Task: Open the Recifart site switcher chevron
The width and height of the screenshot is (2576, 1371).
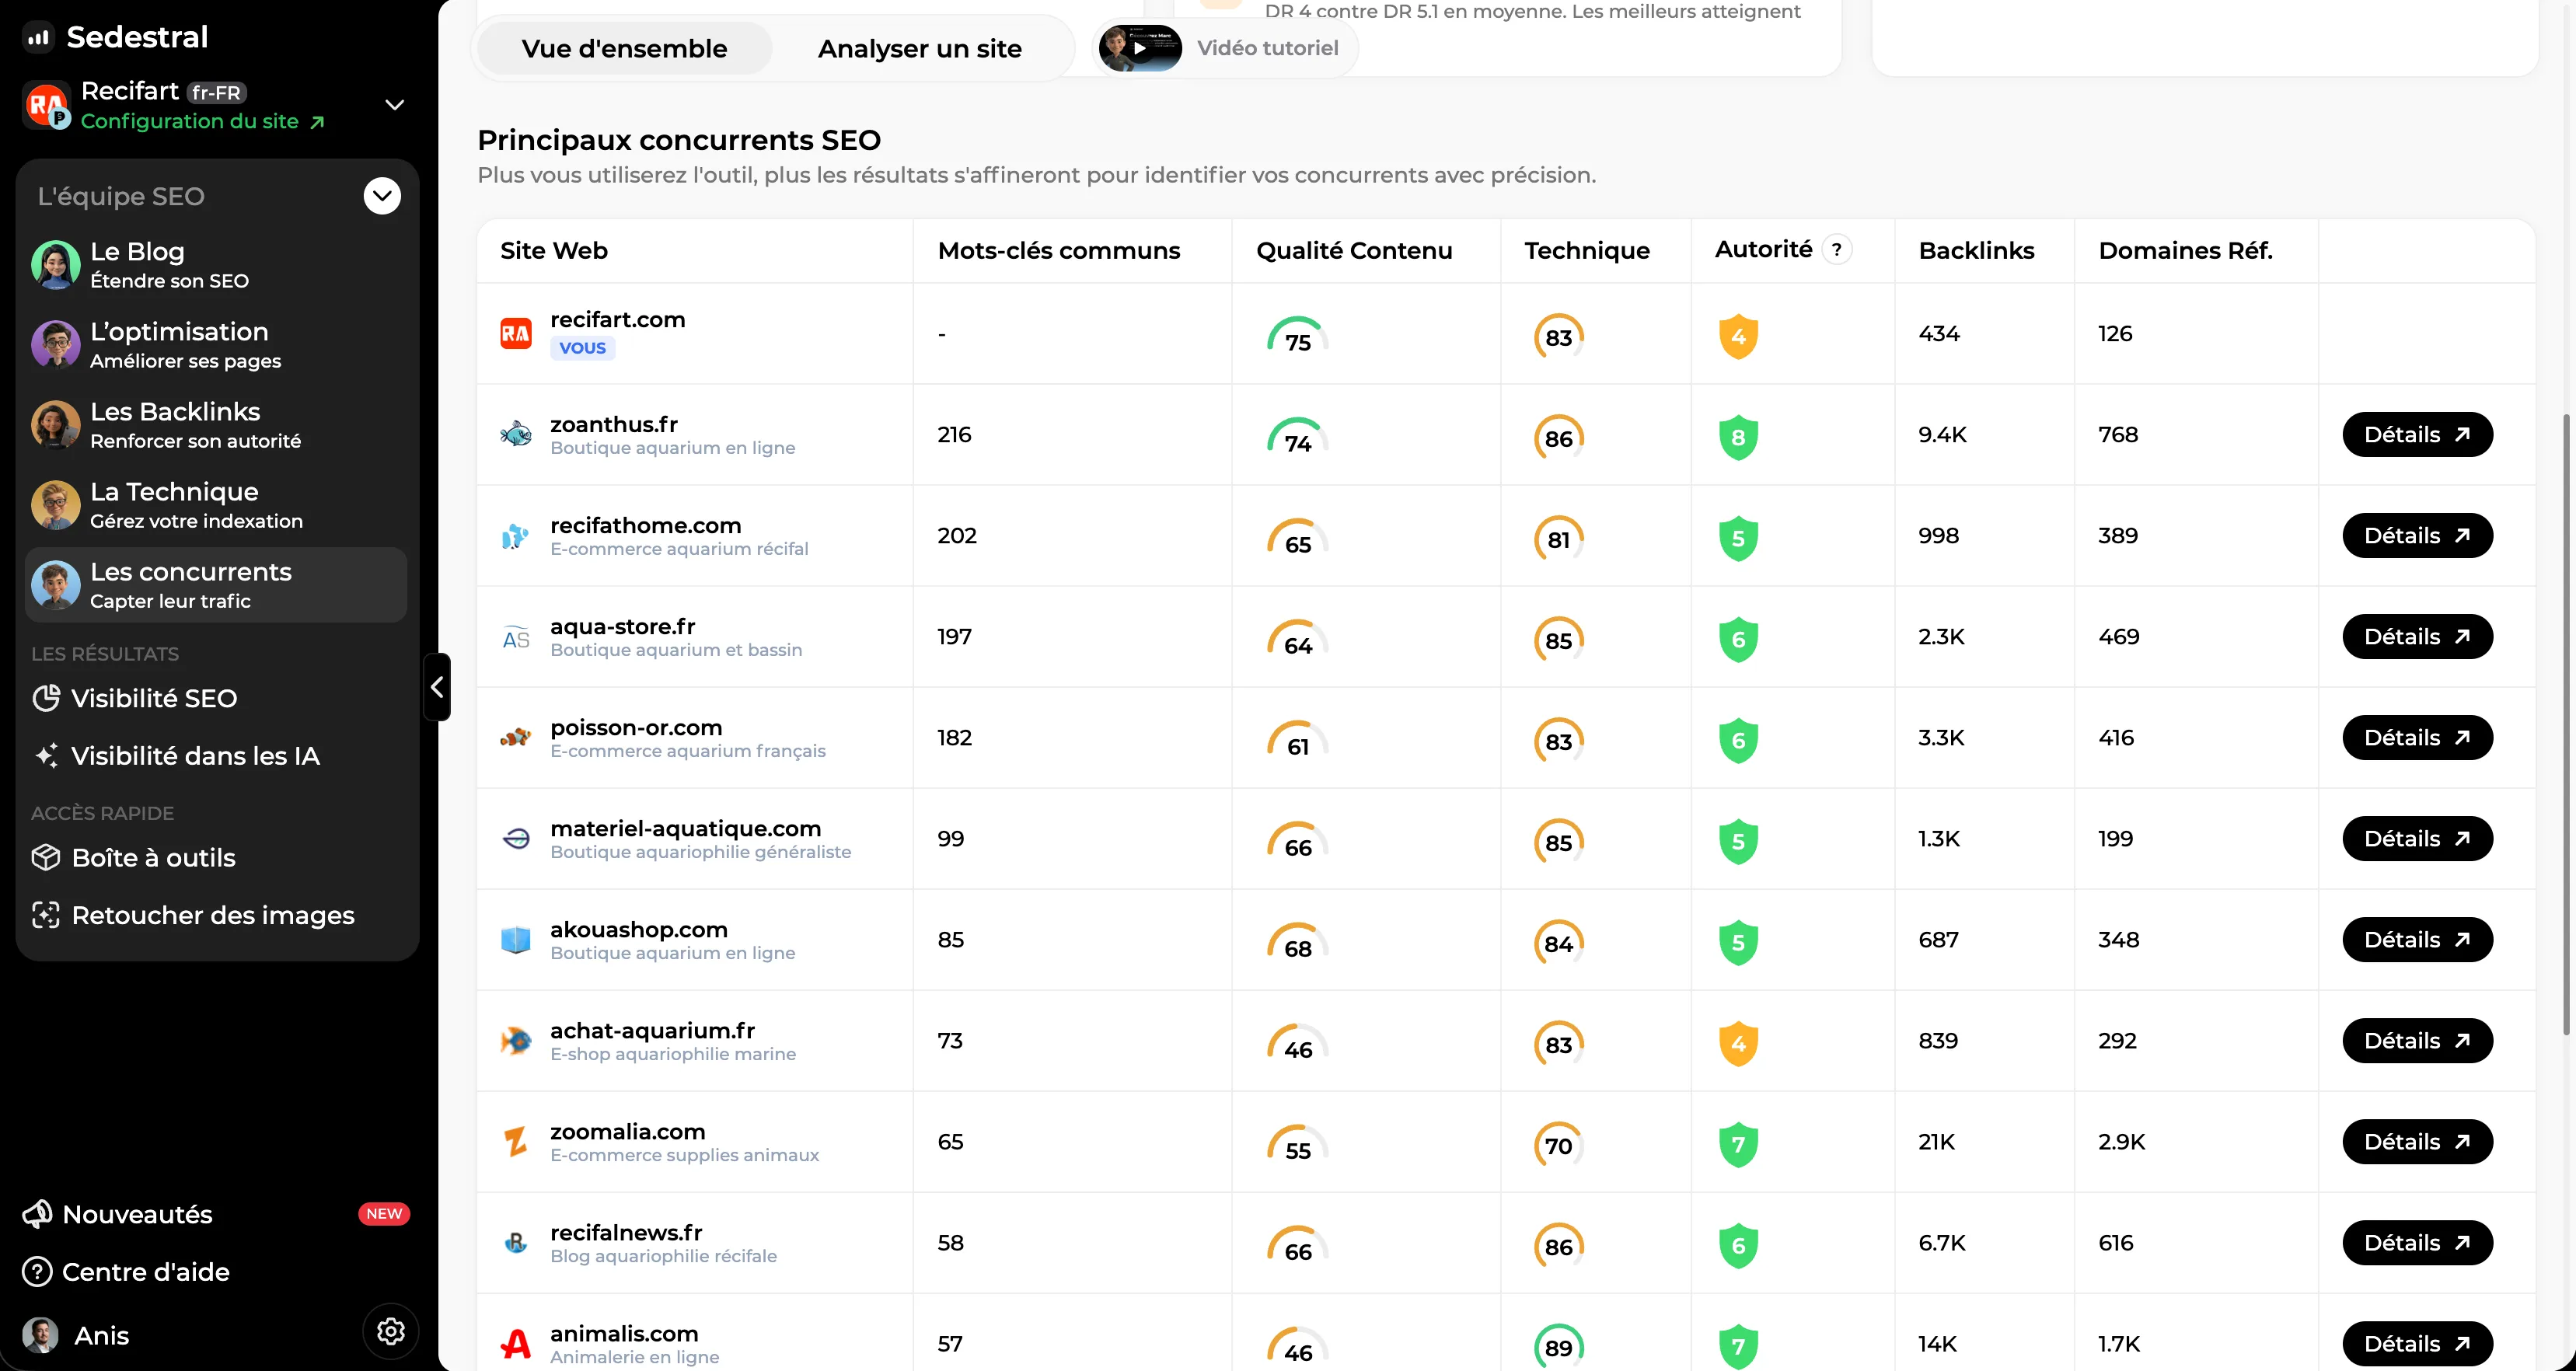Action: (x=395, y=105)
